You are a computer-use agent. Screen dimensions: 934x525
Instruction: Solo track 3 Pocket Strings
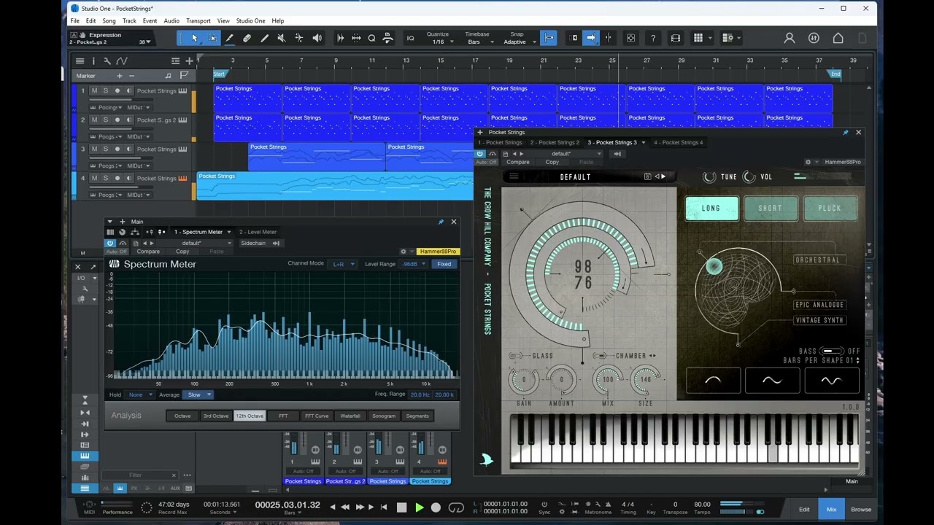105,149
